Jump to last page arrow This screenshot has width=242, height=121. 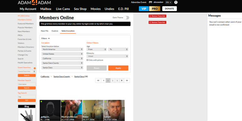[x=127, y=80]
